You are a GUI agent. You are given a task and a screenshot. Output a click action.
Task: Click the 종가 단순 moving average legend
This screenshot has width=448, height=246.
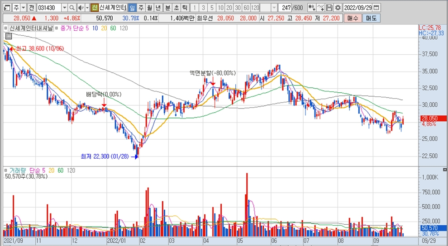(x=72, y=28)
